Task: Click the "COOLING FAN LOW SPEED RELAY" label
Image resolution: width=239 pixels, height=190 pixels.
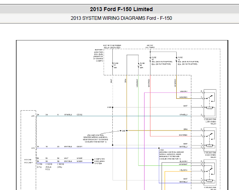Action: point(210,122)
